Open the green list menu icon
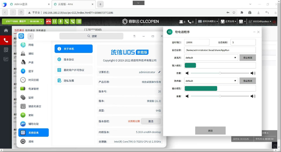281x152 pixels. pos(79,21)
